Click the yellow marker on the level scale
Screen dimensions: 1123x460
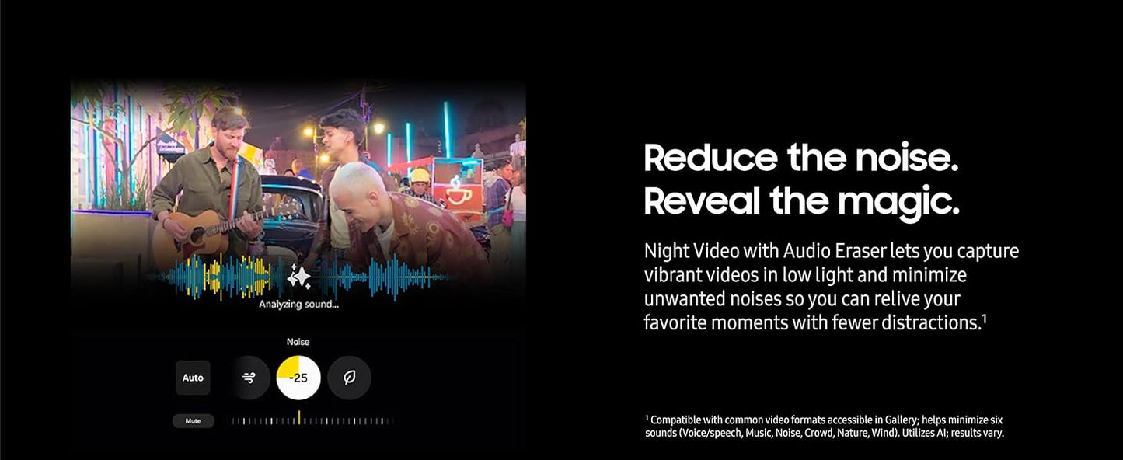(x=298, y=418)
